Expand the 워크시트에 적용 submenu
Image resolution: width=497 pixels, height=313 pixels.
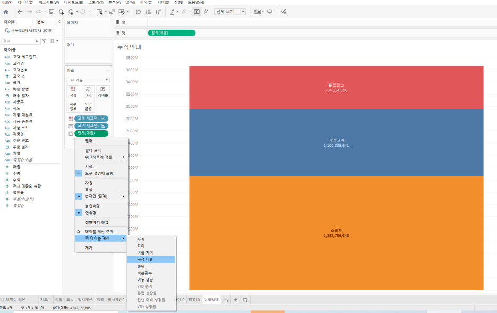[x=101, y=157]
